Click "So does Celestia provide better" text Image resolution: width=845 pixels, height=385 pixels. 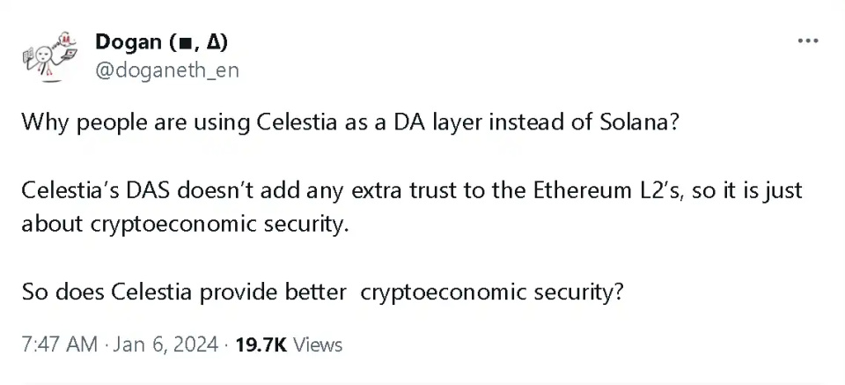click(183, 292)
